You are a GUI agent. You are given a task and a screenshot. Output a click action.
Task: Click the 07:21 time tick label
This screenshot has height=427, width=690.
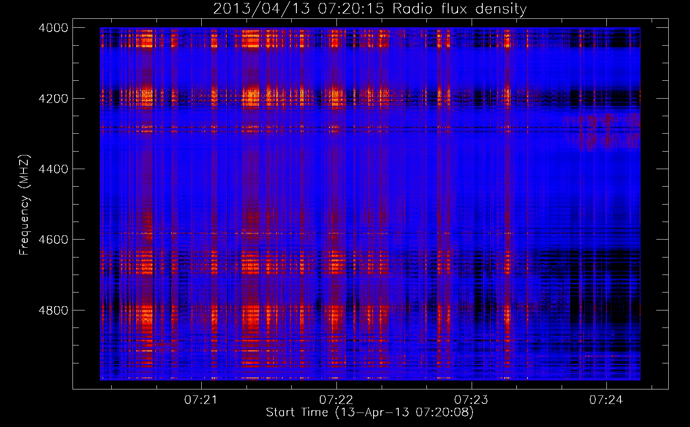(x=201, y=400)
